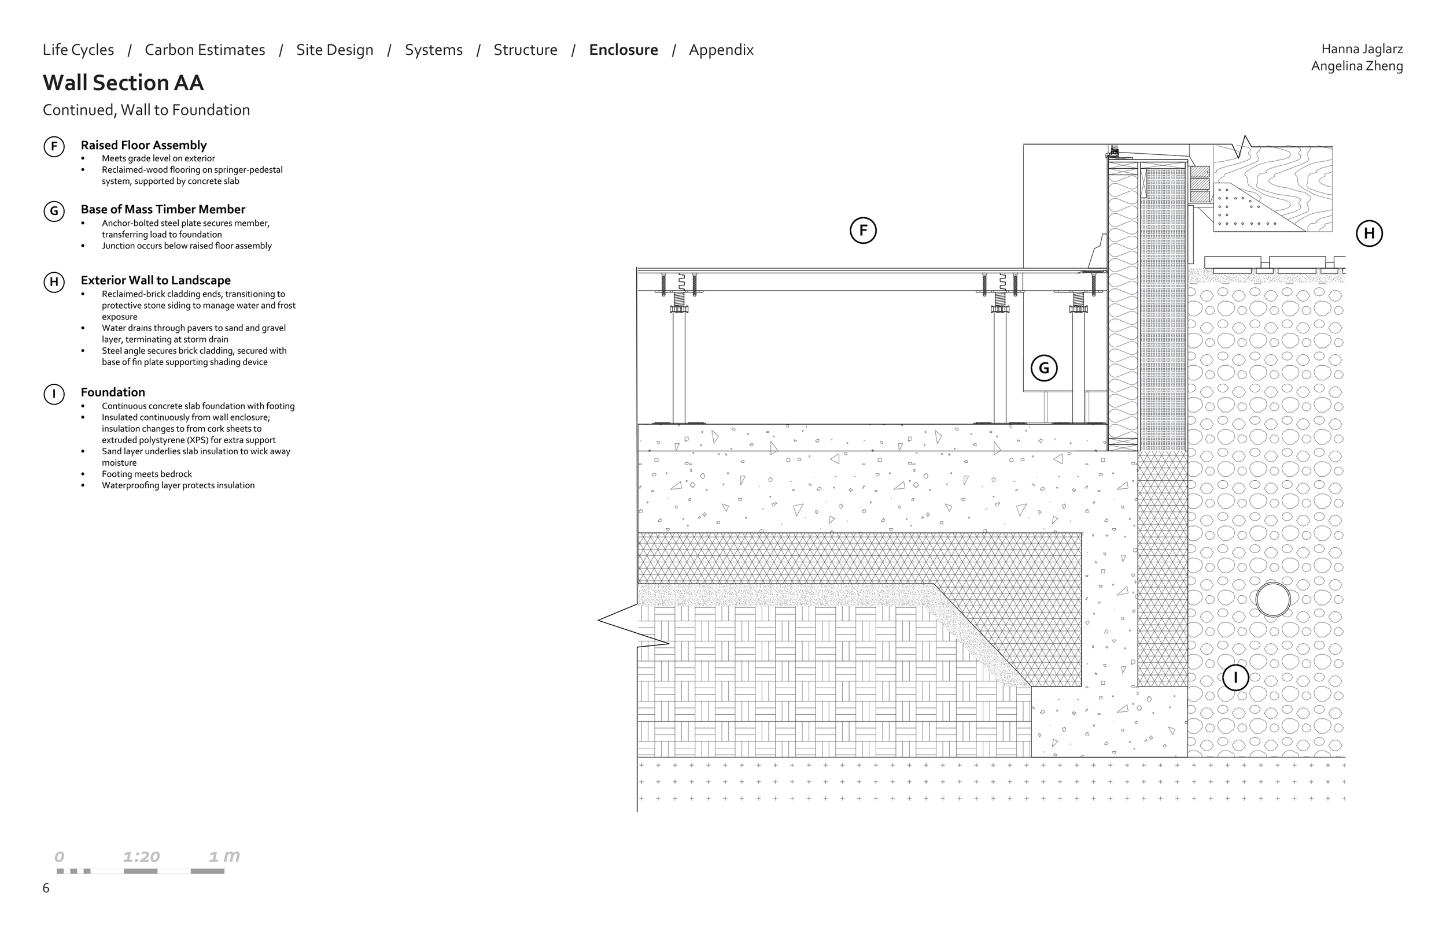Viewport: 1446px width, 935px height.
Task: Select the bold Enclosure section tab
Action: tap(624, 50)
